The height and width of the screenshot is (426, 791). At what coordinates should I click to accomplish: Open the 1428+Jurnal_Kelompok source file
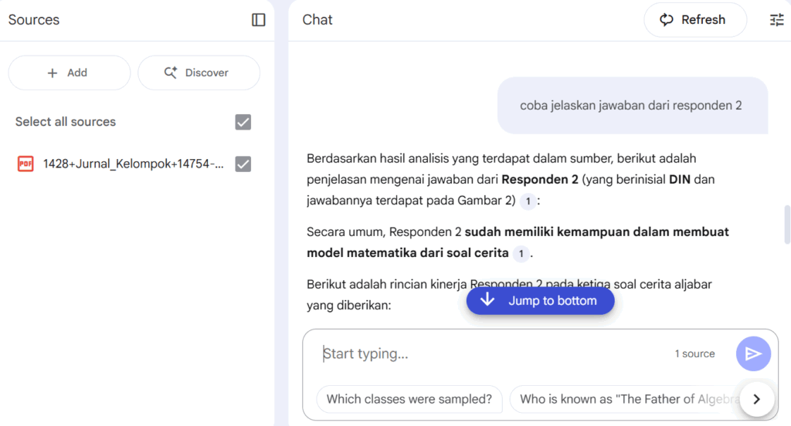tap(133, 164)
